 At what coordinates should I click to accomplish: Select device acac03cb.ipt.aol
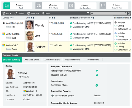15,23
